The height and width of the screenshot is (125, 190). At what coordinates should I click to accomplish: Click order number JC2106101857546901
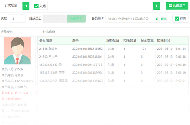pos(87,57)
